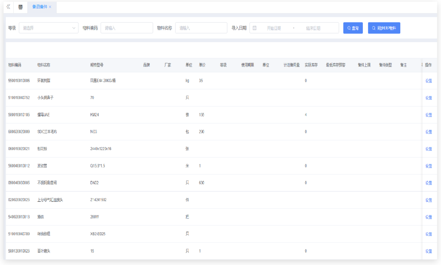
Task: Select material code 060010020021
Action: click(x=19, y=149)
